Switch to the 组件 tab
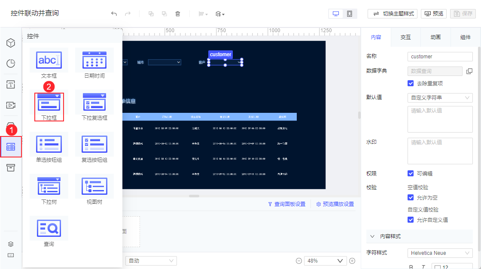This screenshot has height=269, width=481. tap(465, 37)
